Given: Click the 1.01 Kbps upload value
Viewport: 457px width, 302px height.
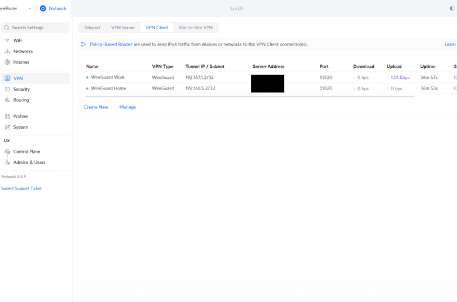Looking at the screenshot, I should (400, 77).
